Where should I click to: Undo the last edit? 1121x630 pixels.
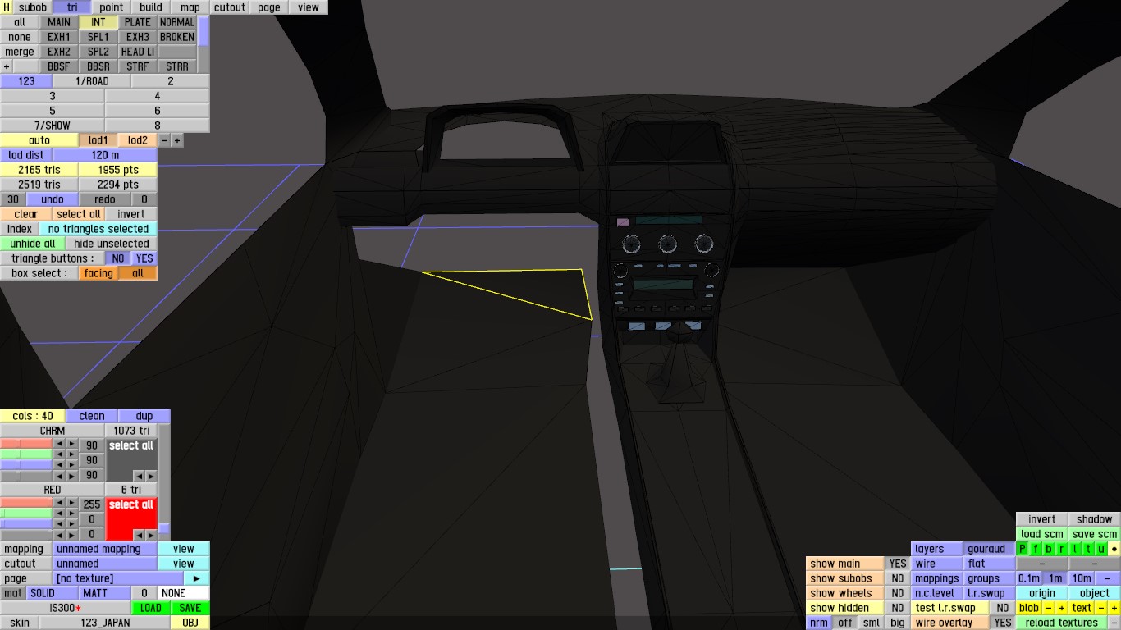tap(53, 199)
